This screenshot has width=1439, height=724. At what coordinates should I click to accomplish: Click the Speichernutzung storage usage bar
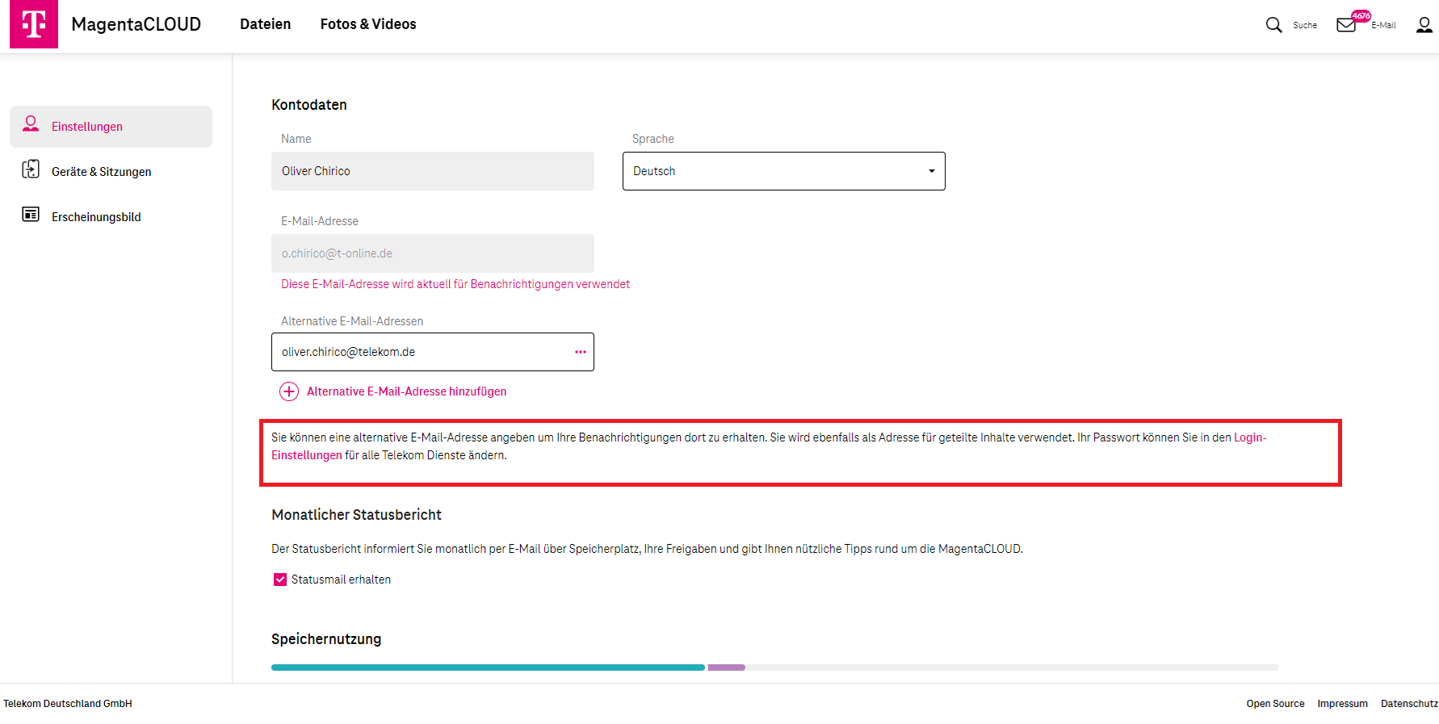[x=775, y=668]
